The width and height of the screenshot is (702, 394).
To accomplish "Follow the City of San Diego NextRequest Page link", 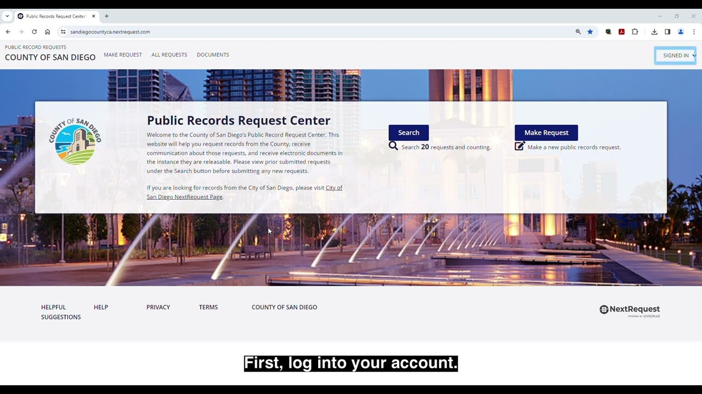I will click(245, 192).
